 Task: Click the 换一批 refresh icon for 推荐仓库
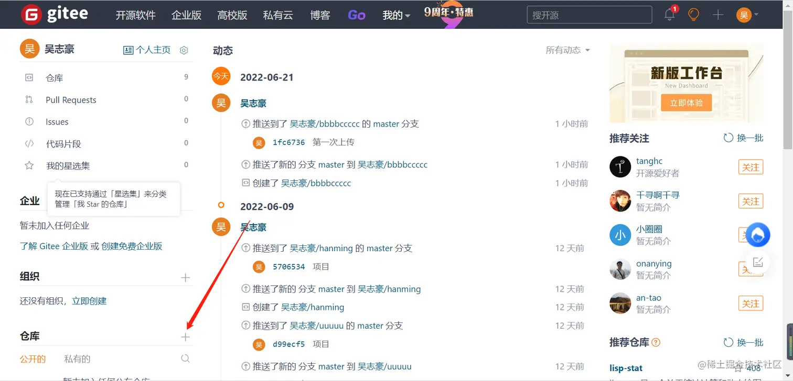click(x=728, y=342)
